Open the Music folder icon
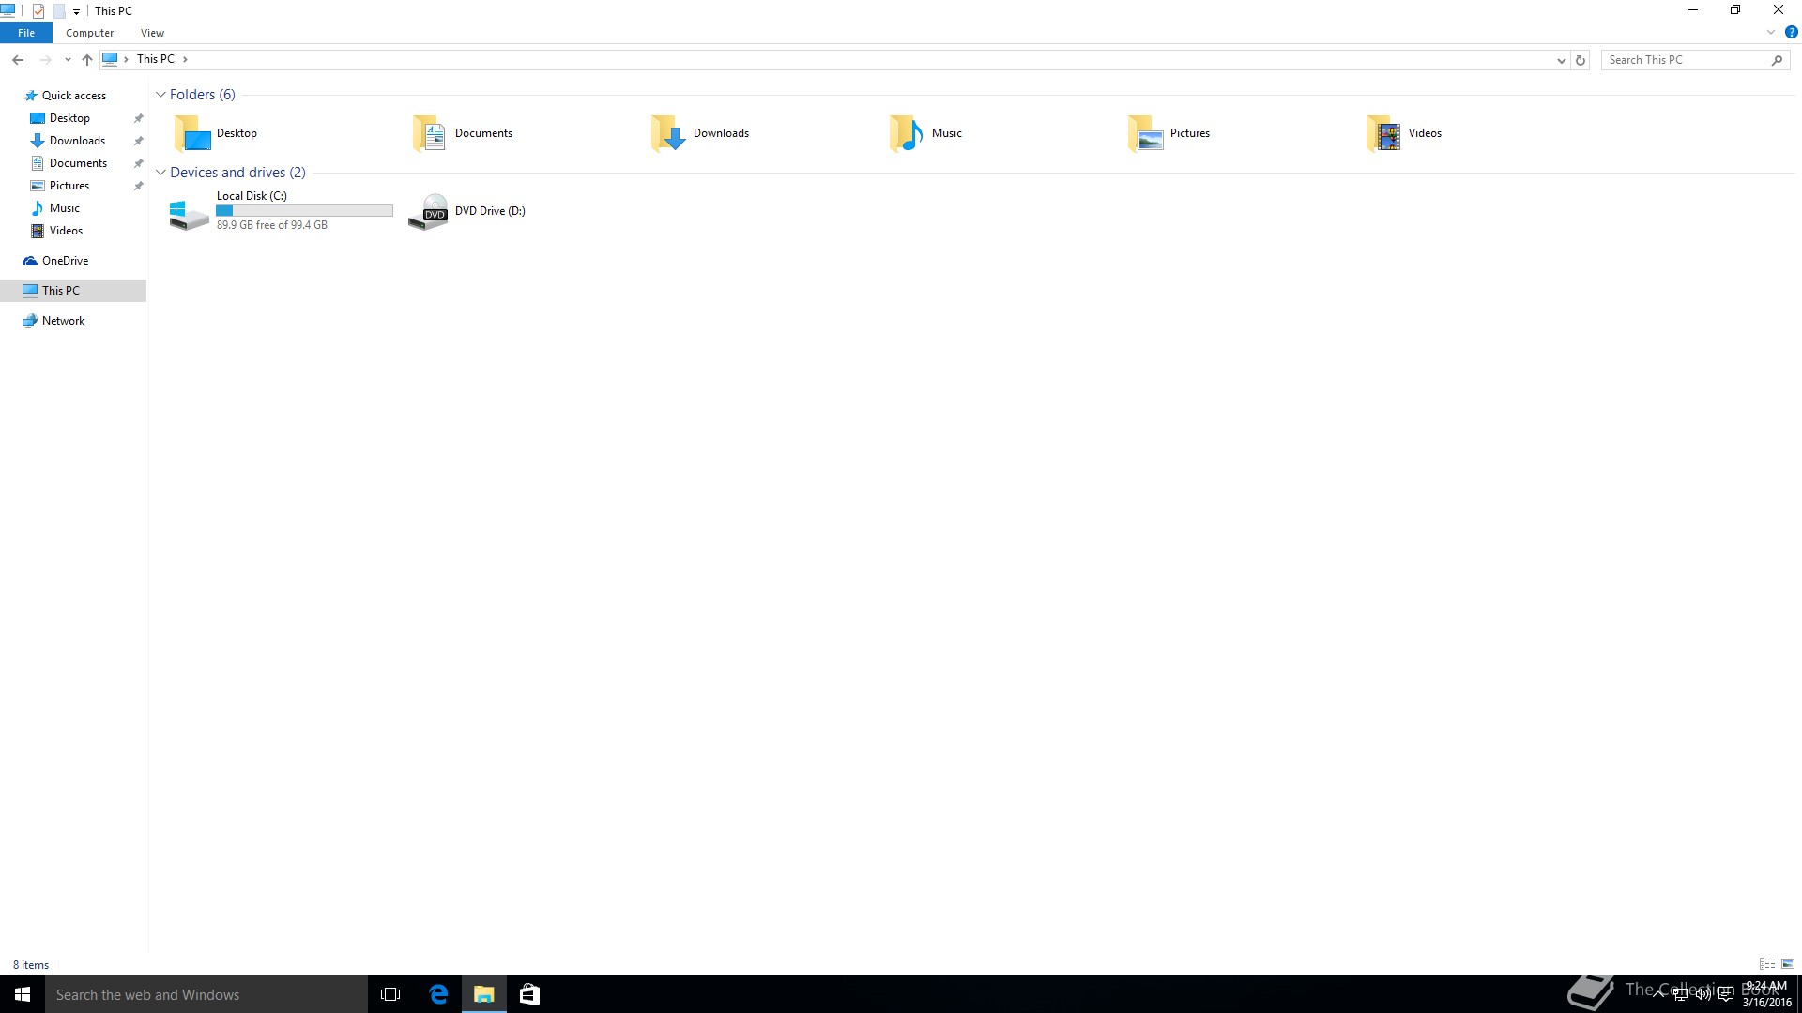 (x=907, y=133)
